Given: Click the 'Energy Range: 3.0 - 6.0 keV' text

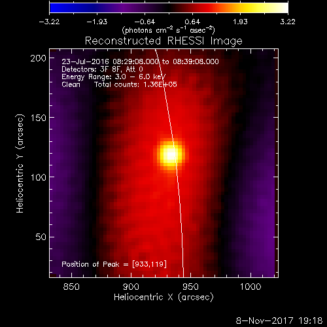Looking at the screenshot, I should 114,77.
